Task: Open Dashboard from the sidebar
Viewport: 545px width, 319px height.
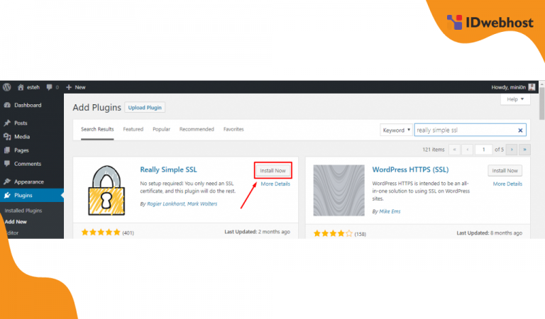Action: pyautogui.click(x=28, y=105)
